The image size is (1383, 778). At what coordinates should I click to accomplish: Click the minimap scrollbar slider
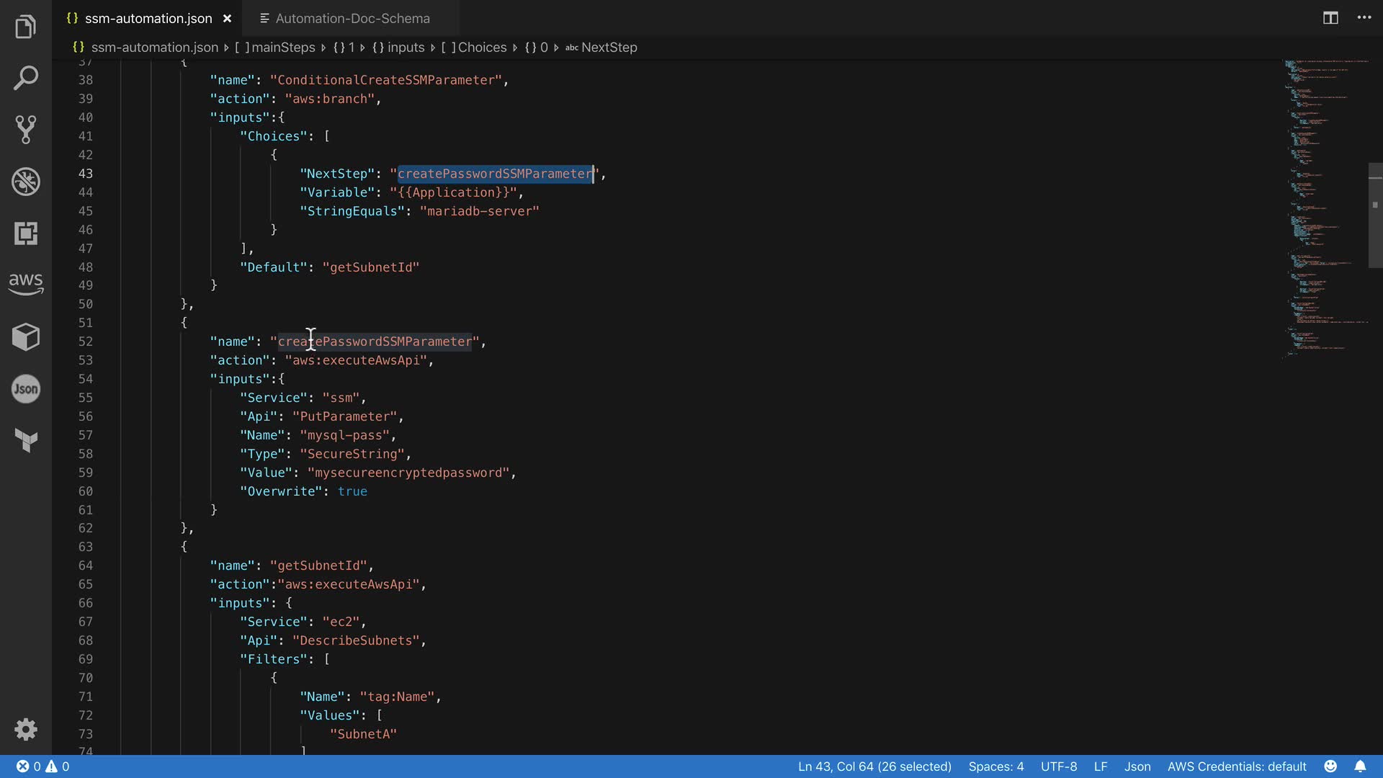point(1375,215)
